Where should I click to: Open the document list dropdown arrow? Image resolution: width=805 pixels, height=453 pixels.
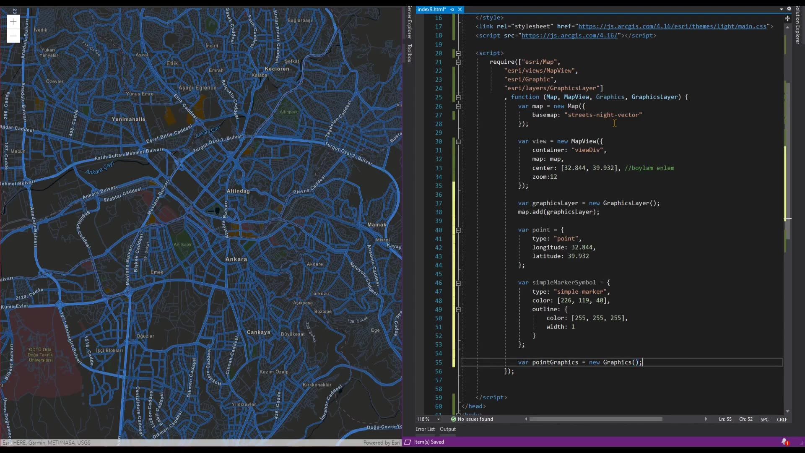point(781,9)
